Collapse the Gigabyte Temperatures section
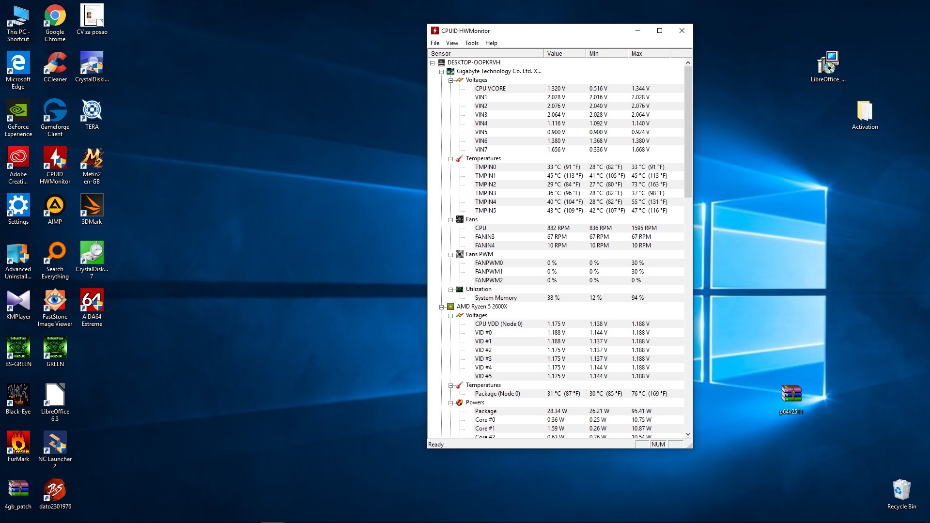Viewport: 930px width, 523px height. (451, 158)
